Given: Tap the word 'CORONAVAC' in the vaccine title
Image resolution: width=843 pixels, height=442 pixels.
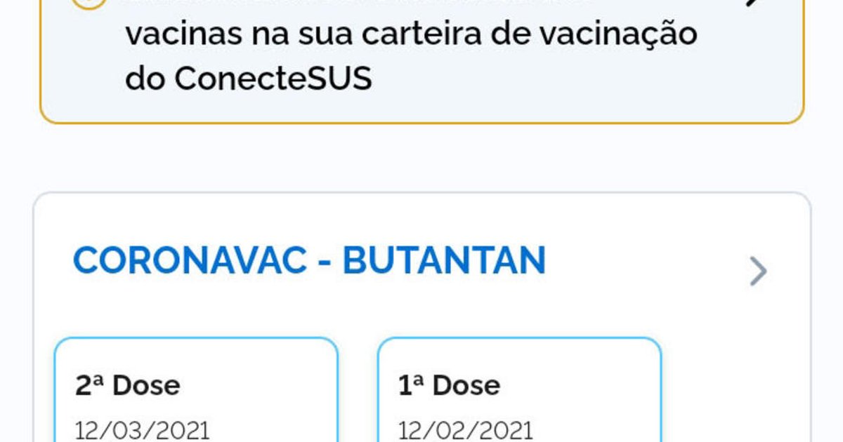Looking at the screenshot, I should [x=190, y=261].
